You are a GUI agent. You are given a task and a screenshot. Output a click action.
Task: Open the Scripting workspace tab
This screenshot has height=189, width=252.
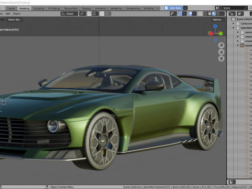coord(149,8)
